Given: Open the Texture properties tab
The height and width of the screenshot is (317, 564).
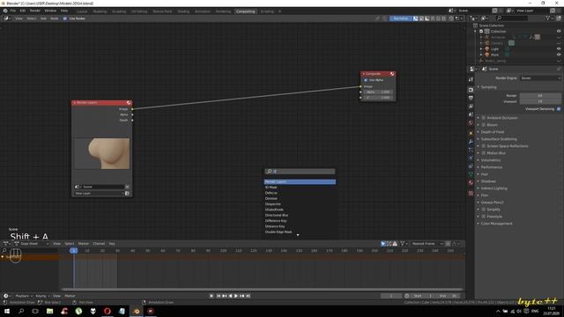Looking at the screenshot, I should click(x=471, y=193).
